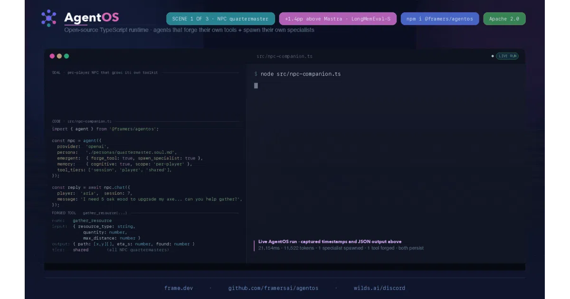
Task: Click the GOAL section header
Action: point(105,73)
